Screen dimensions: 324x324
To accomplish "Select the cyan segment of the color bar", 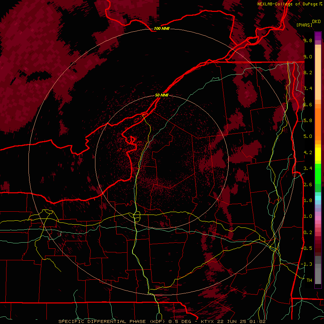I will click(x=318, y=198).
